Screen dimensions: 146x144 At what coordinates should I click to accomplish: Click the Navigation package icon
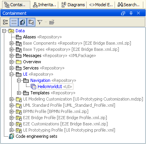26,80
